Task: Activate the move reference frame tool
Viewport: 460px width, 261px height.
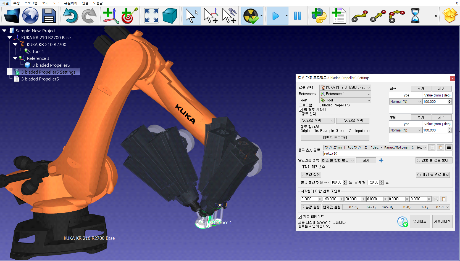Action: click(x=211, y=16)
